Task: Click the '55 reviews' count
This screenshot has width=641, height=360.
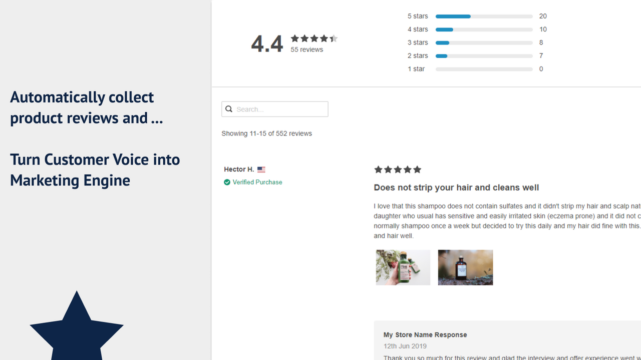Action: point(307,49)
